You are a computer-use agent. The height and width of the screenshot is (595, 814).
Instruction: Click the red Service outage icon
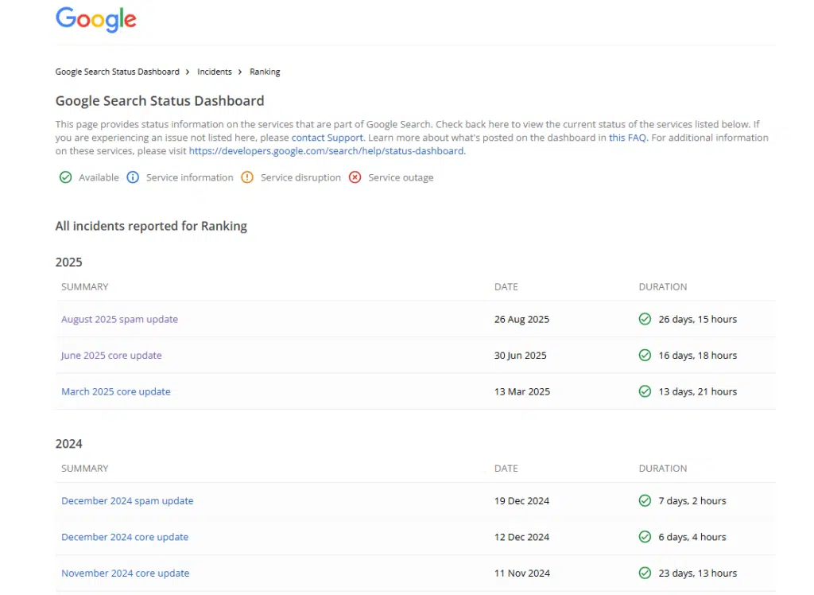point(355,177)
